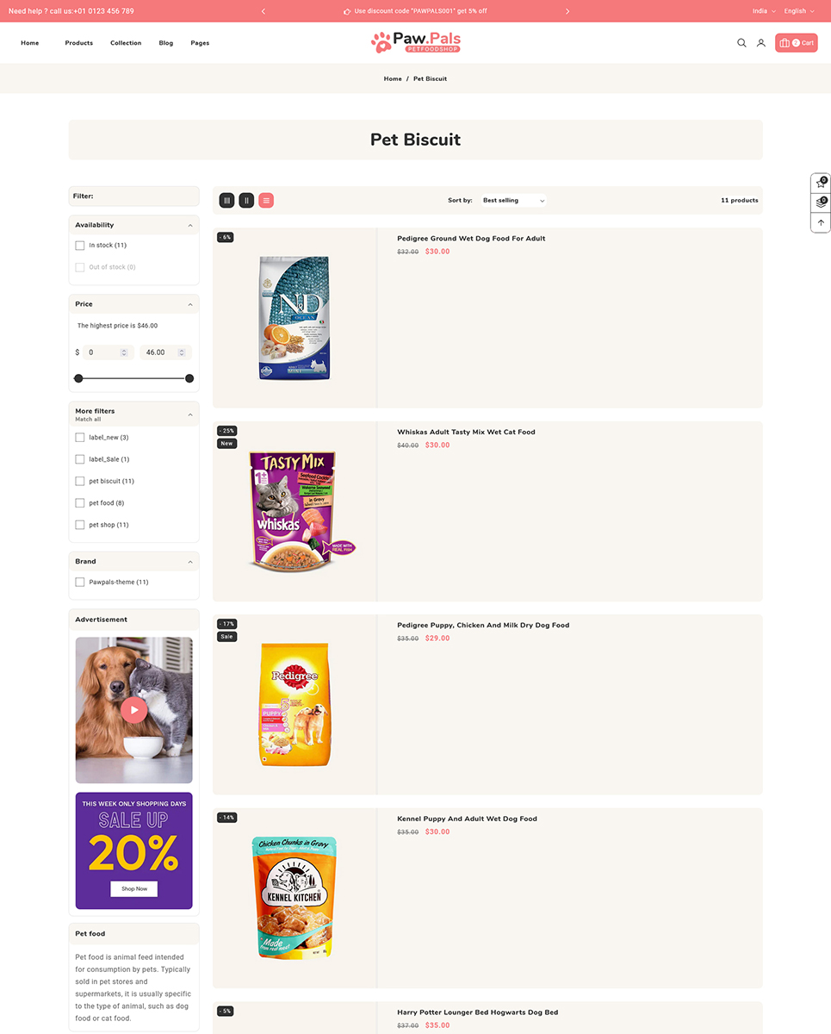
Task: Expand the English language selector
Action: [798, 11]
